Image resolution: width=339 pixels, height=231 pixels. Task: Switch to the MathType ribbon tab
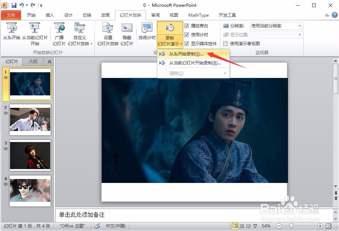pyautogui.click(x=199, y=15)
